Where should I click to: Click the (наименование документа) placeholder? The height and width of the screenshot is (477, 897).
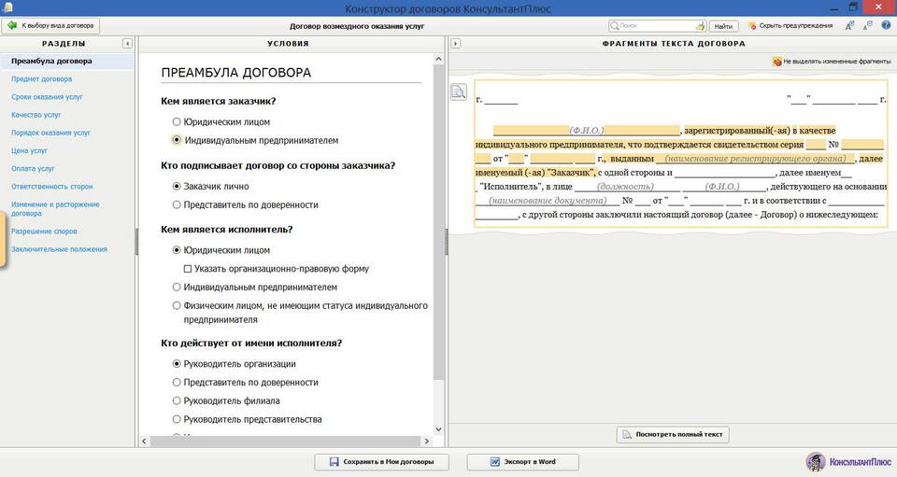coord(548,201)
